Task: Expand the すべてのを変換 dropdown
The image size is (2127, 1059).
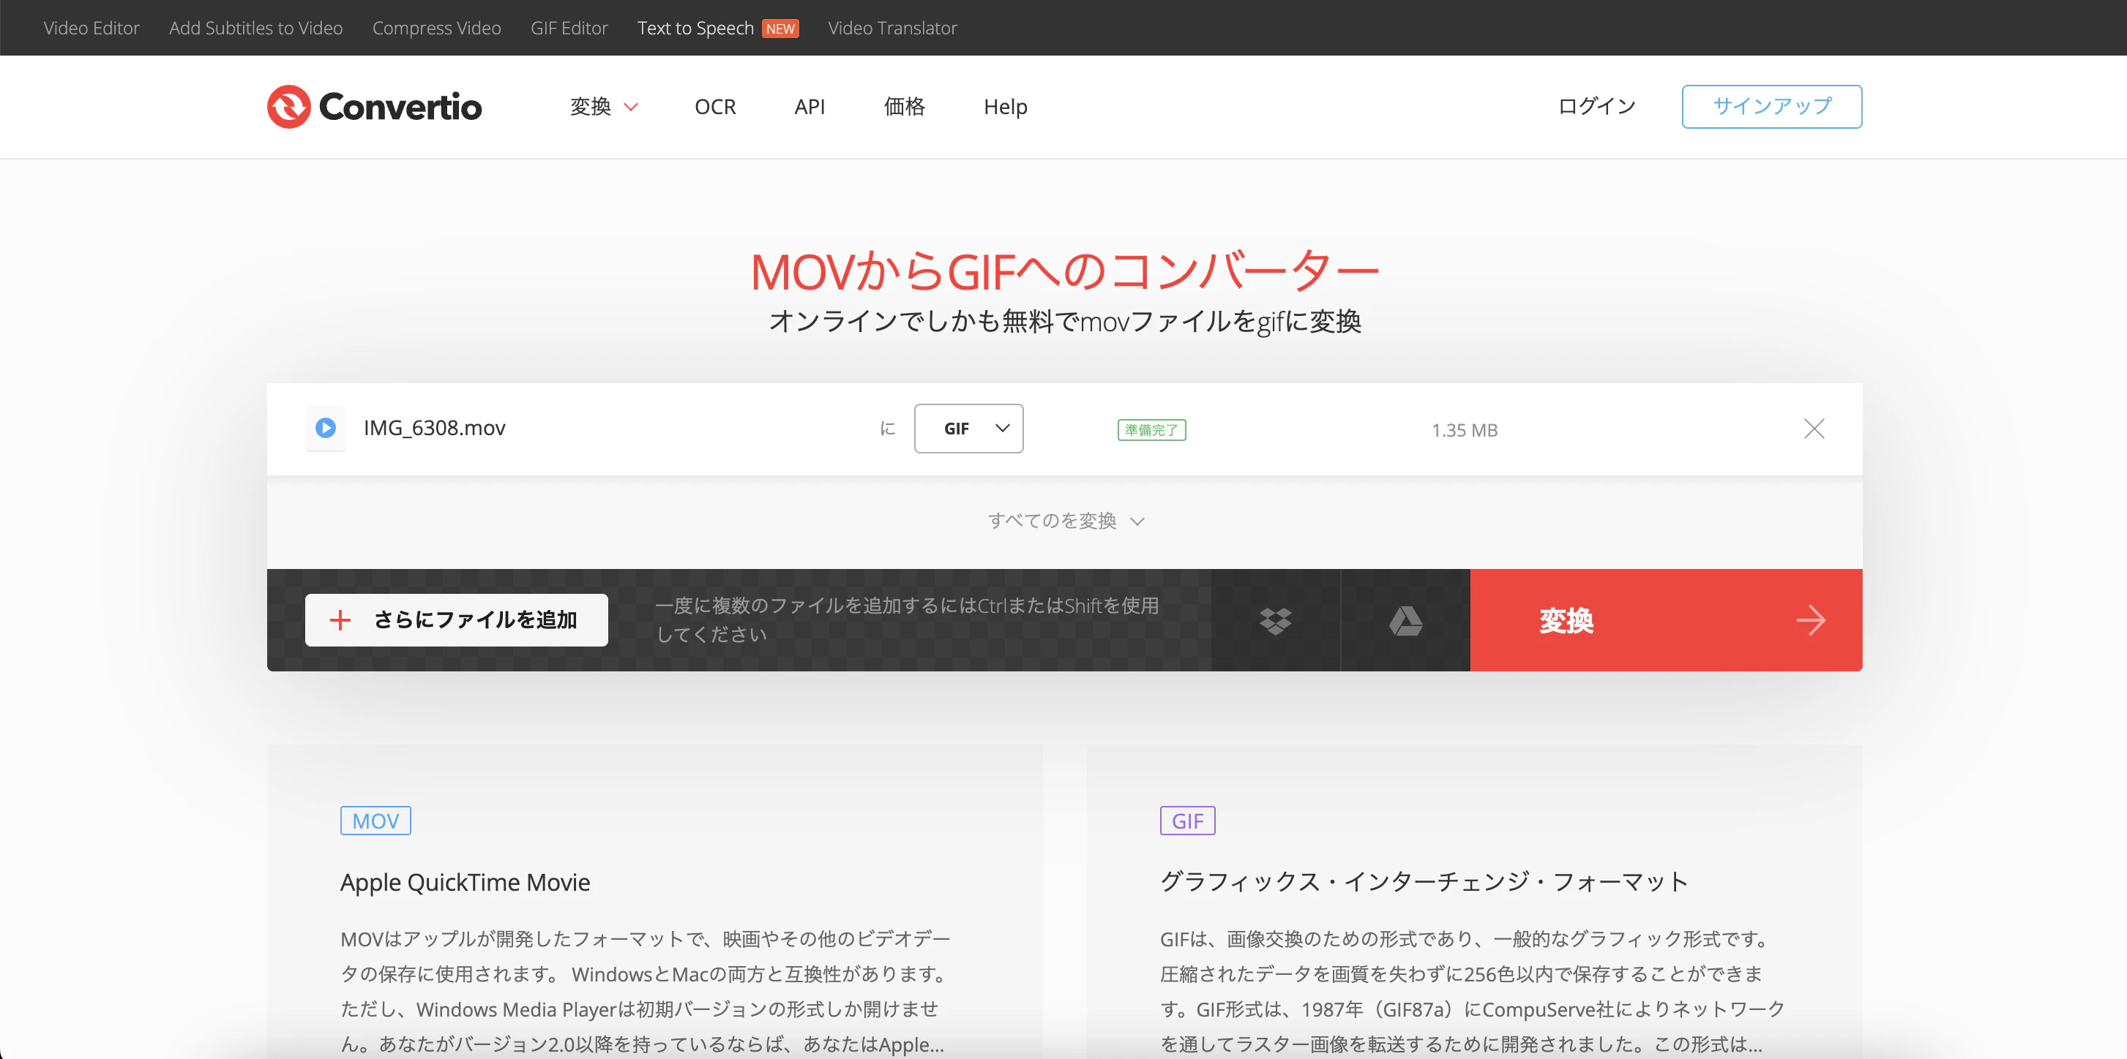Action: coord(1065,521)
